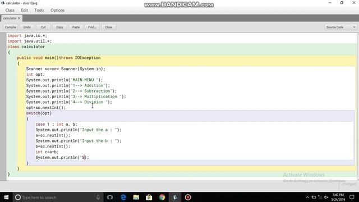The image size is (359, 202).
Task: Close the calculator tab with its X
Action: (19, 18)
